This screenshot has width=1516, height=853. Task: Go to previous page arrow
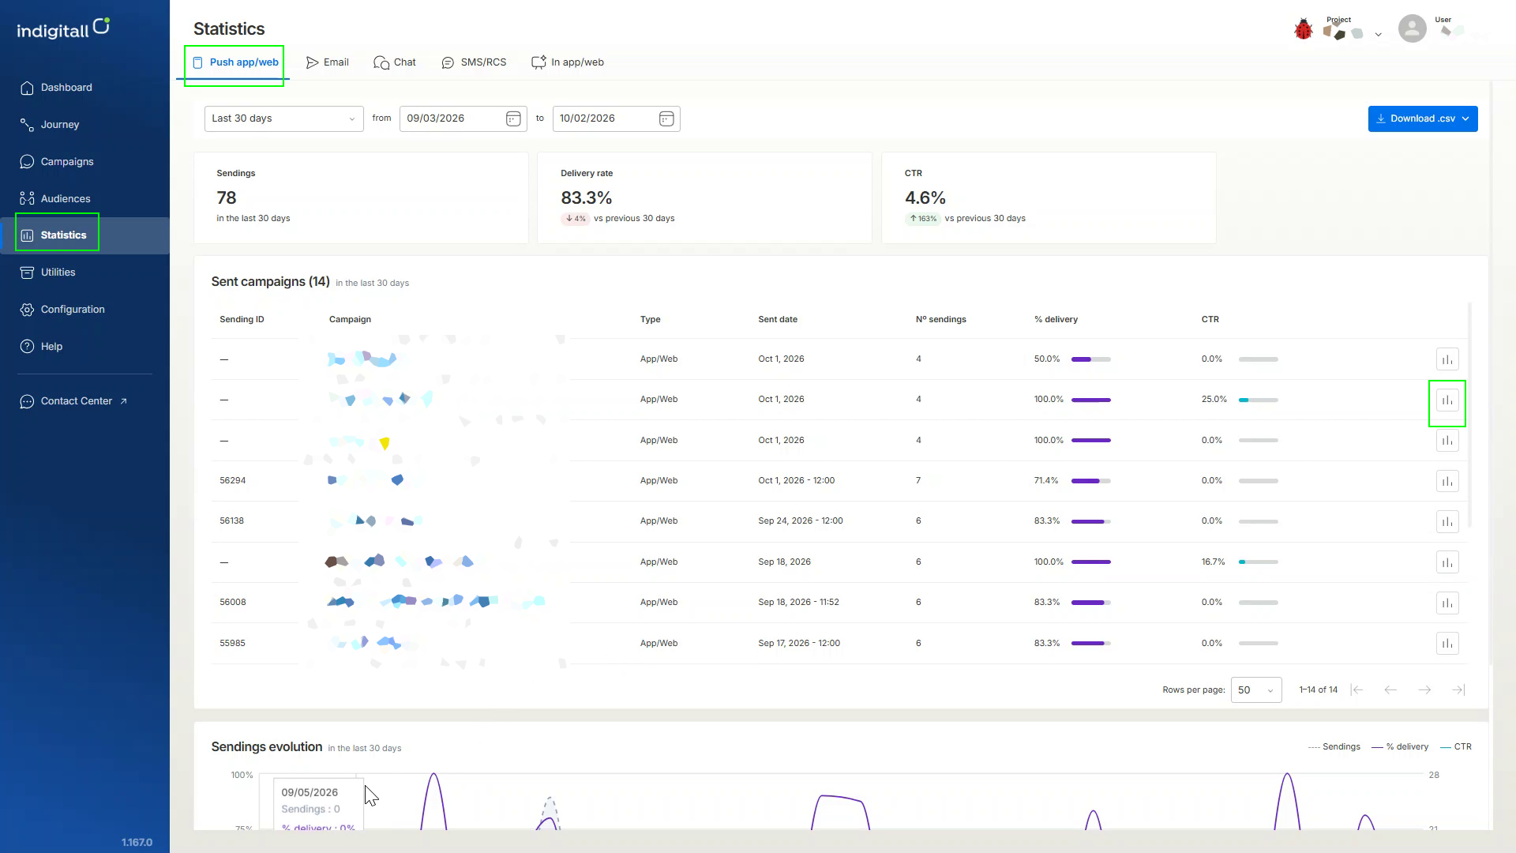click(1390, 690)
